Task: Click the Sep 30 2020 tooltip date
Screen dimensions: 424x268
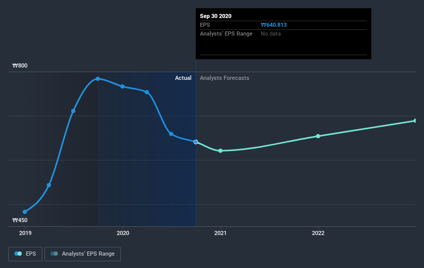Action: coord(215,16)
